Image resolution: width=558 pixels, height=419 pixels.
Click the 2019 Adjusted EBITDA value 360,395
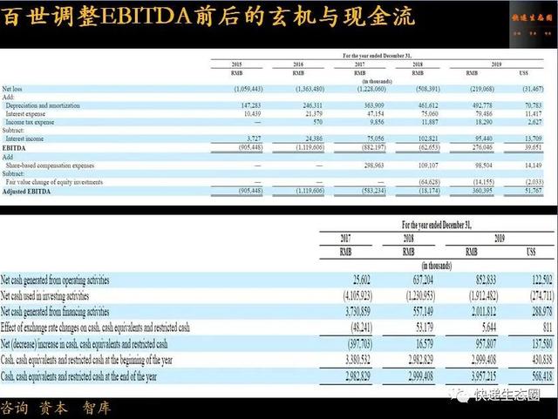click(x=481, y=191)
